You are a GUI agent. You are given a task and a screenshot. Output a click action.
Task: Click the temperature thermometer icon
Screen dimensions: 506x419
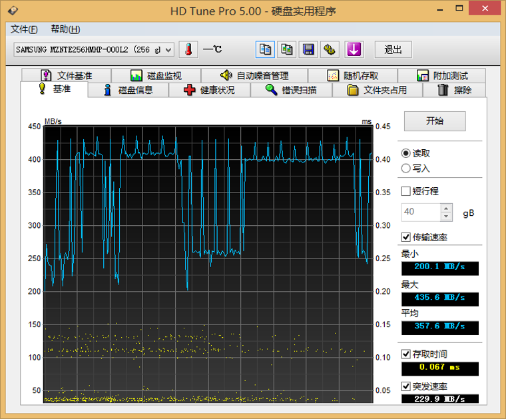(188, 49)
